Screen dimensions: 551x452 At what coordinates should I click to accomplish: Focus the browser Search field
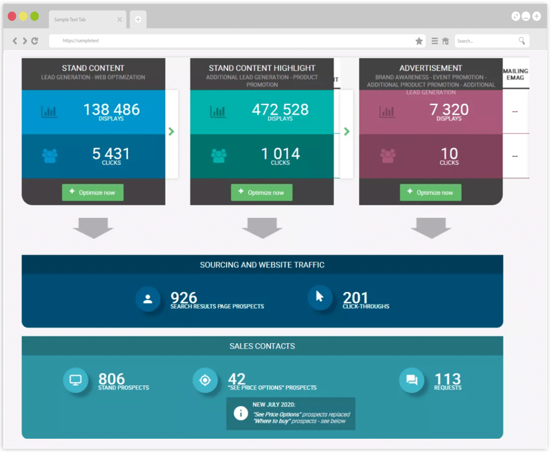(x=485, y=41)
